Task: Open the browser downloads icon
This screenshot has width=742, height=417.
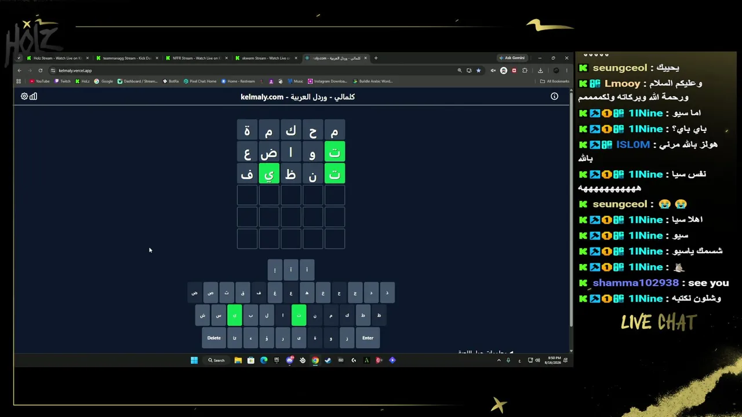Action: 540,71
